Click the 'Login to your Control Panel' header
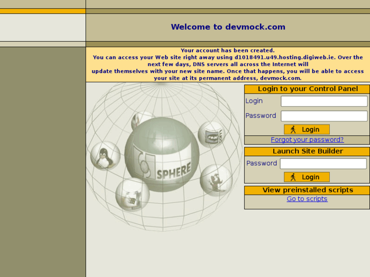This screenshot has width=370, height=277. (308, 89)
